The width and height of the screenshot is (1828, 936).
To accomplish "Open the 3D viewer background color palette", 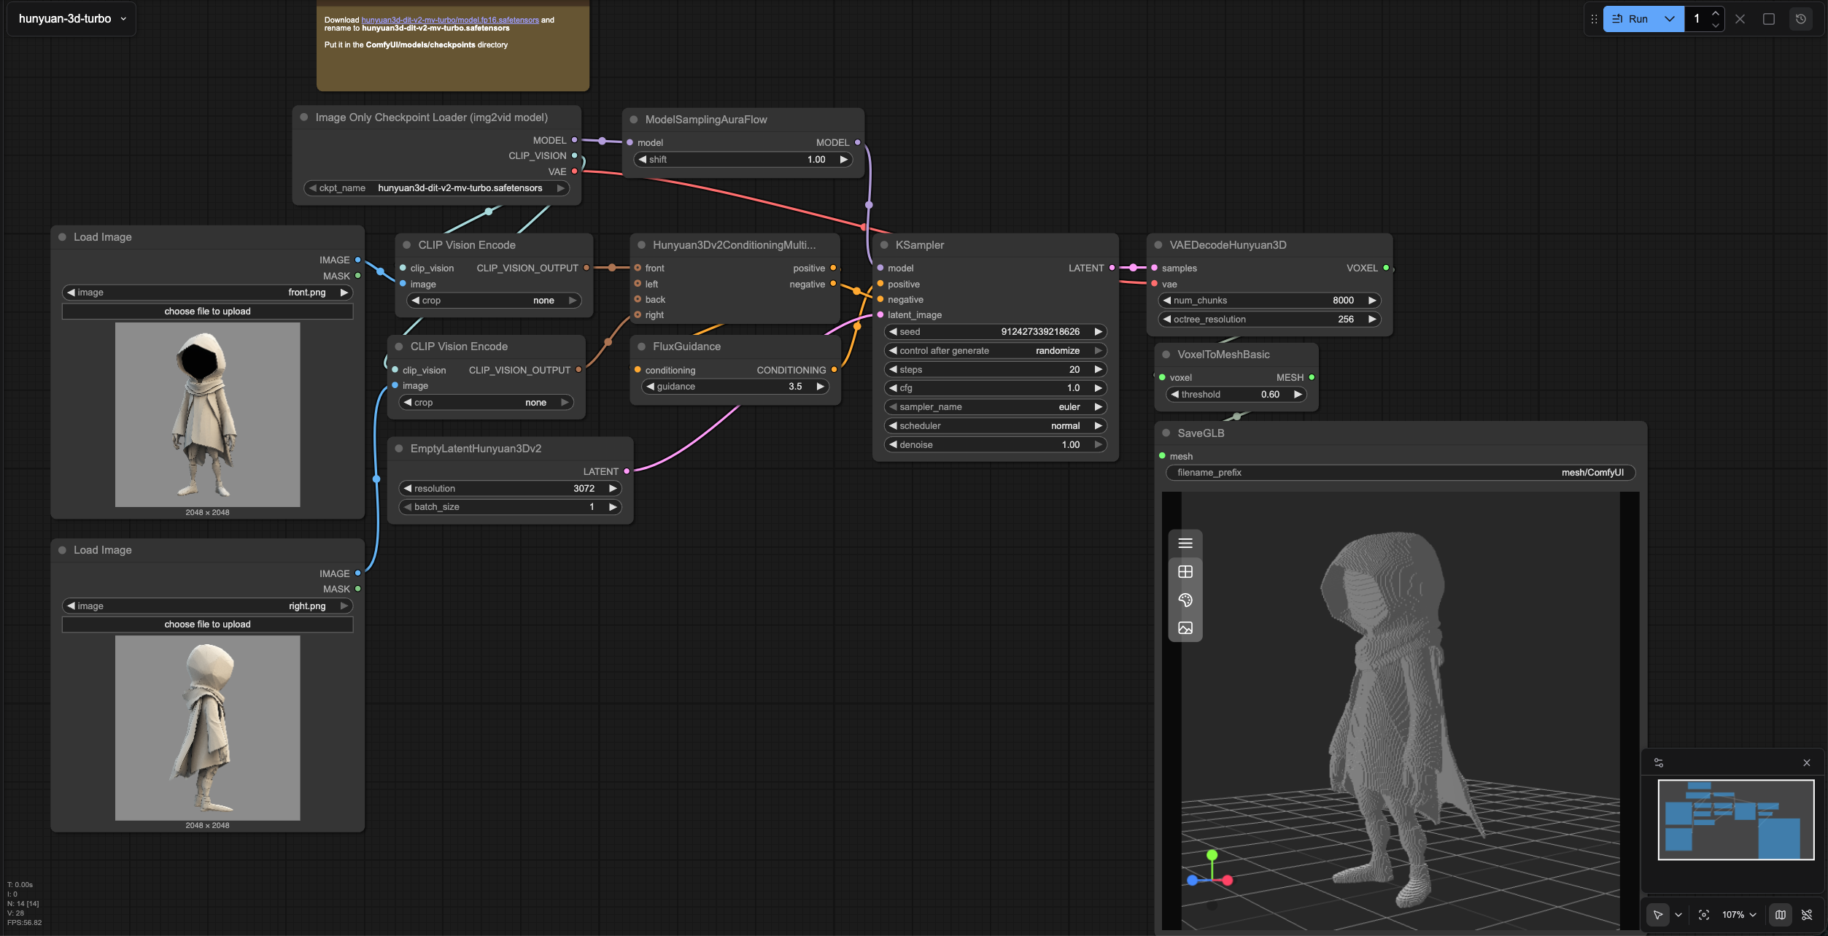I will pos(1185,600).
